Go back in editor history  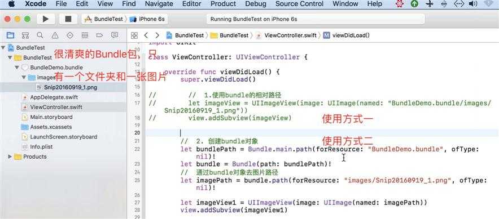click(x=146, y=35)
